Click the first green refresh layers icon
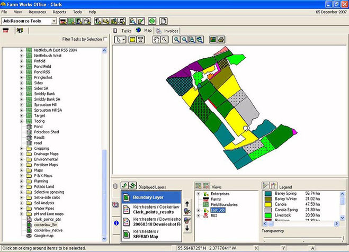Viewport: 349px width, 252px height. point(124,185)
